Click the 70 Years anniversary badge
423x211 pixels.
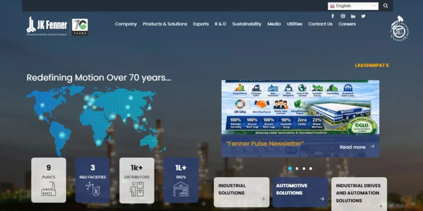[x=80, y=27]
